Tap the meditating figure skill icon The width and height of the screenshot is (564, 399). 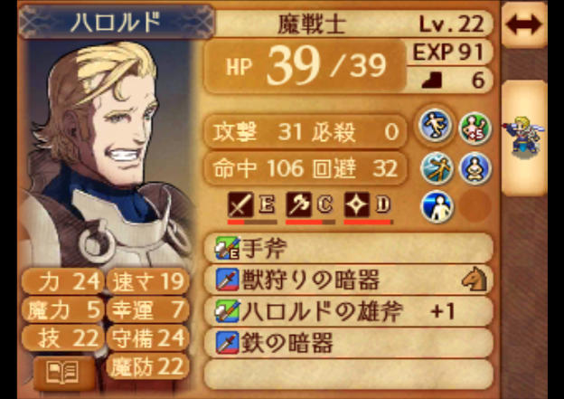475,168
